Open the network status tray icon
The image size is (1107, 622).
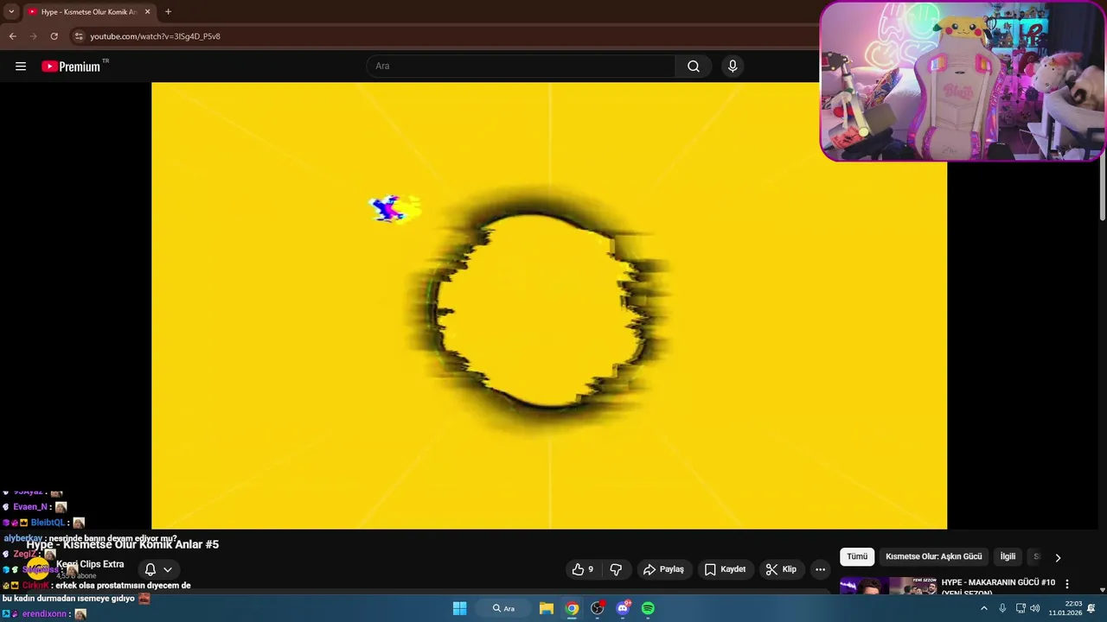(x=1021, y=608)
